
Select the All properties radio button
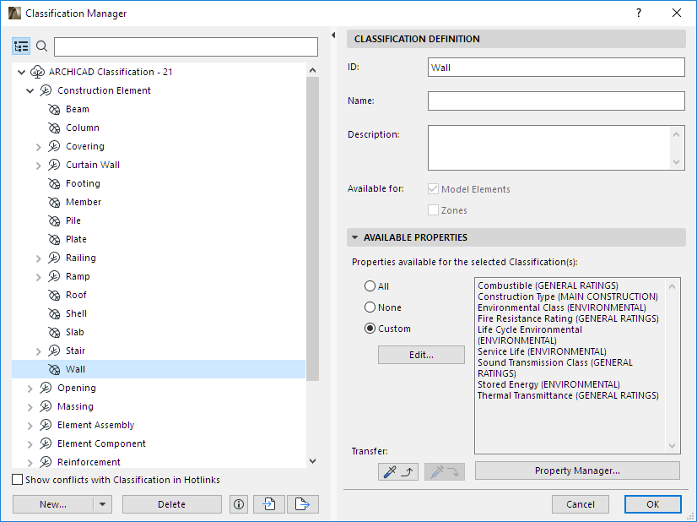click(x=370, y=286)
